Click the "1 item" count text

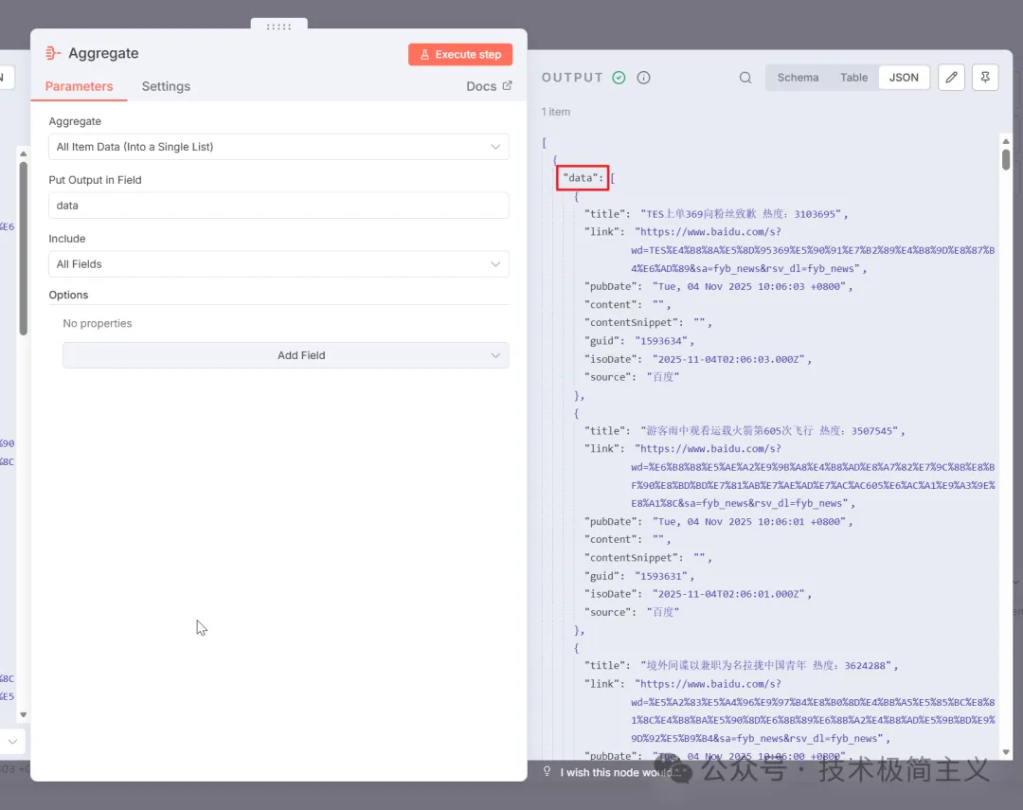(555, 112)
